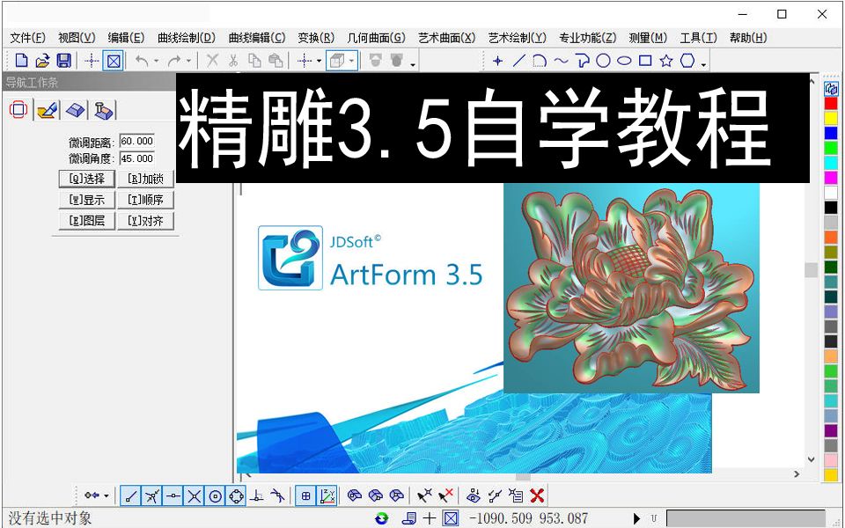The width and height of the screenshot is (845, 528).
Task: Click the Open file icon
Action: pos(41,60)
